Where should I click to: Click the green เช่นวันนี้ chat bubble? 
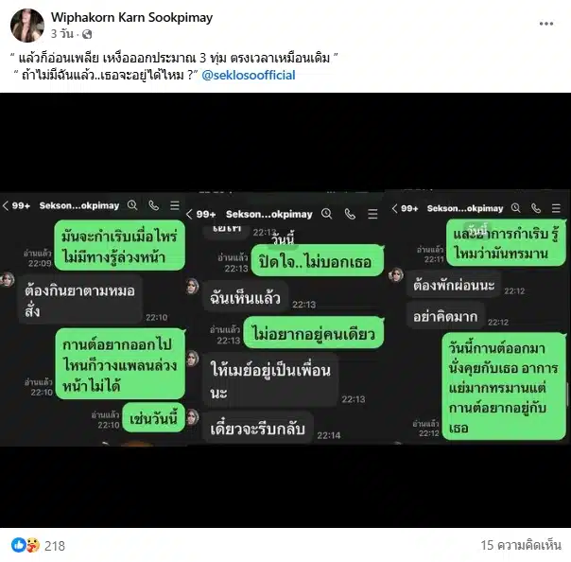coord(154,418)
